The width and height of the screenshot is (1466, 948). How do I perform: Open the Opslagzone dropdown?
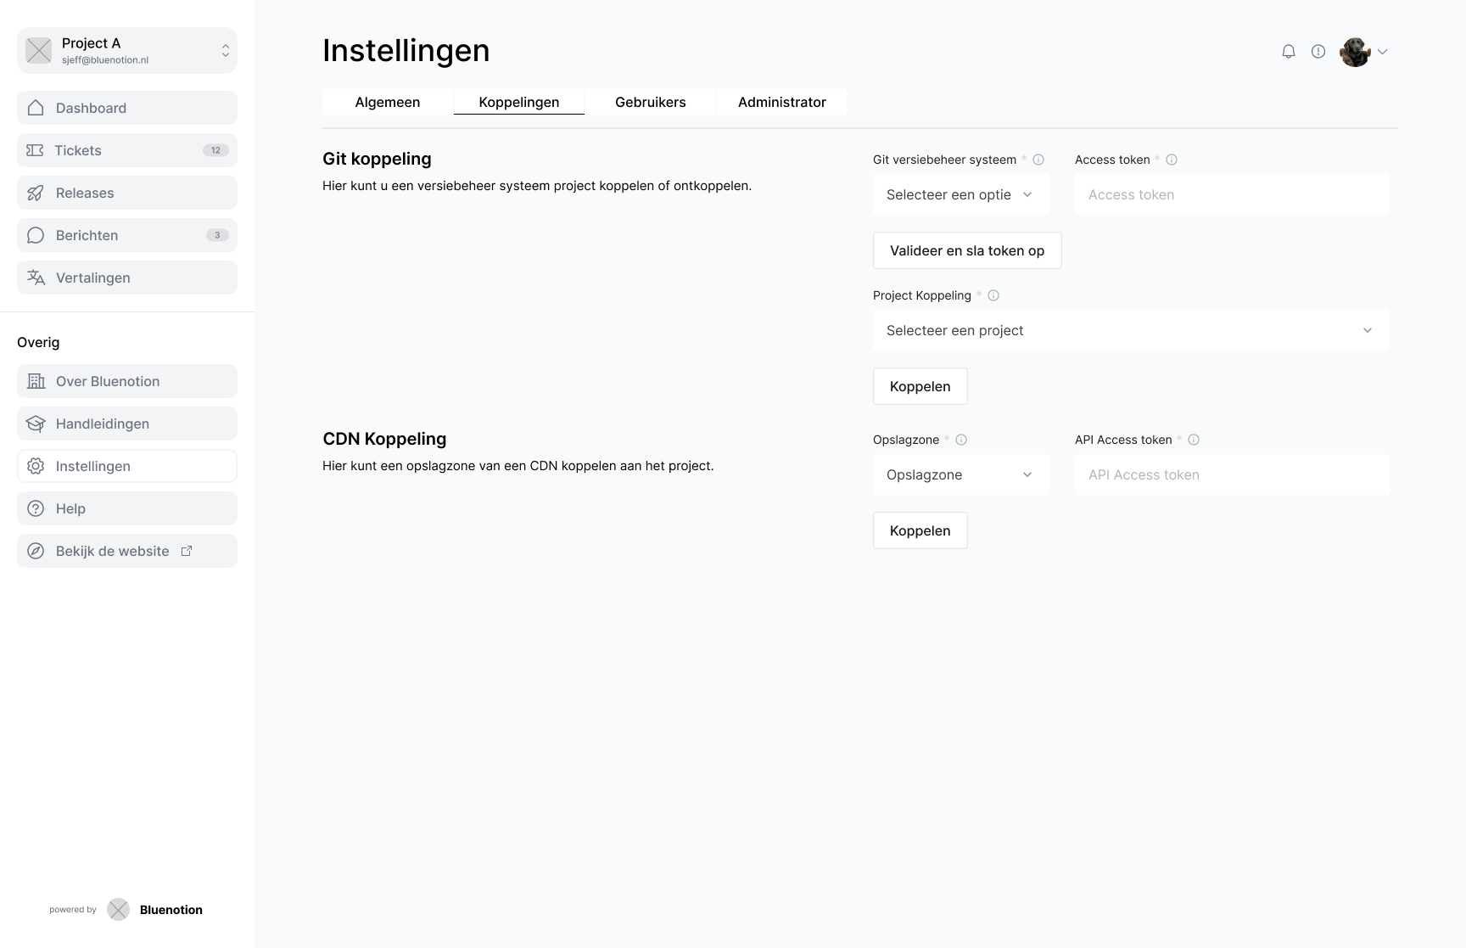(960, 474)
